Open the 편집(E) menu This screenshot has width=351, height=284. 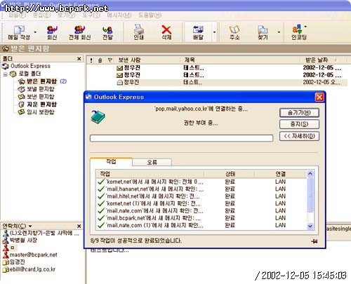[41, 15]
